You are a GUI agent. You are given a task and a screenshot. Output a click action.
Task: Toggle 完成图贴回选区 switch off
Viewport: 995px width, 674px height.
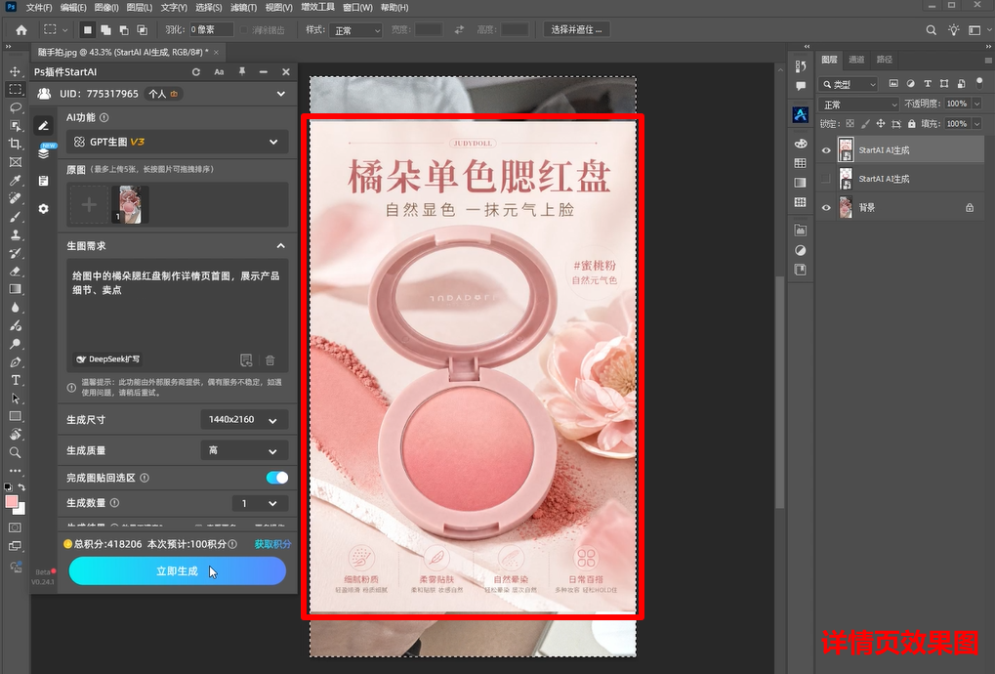[276, 478]
